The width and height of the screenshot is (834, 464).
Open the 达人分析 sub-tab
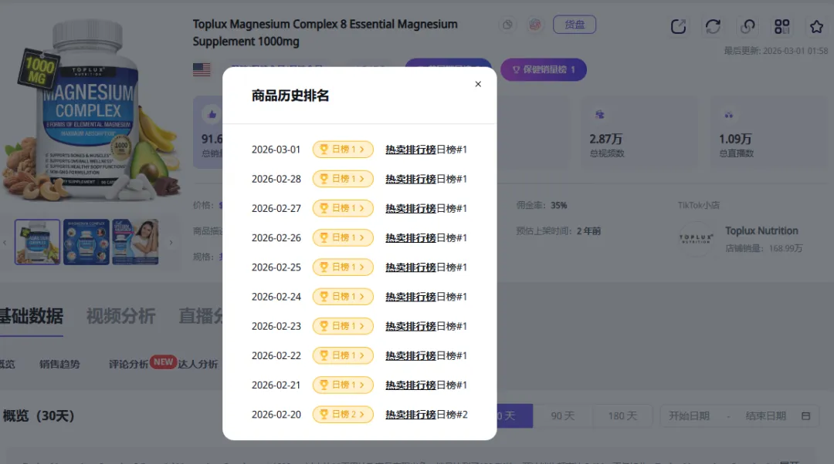(x=198, y=365)
